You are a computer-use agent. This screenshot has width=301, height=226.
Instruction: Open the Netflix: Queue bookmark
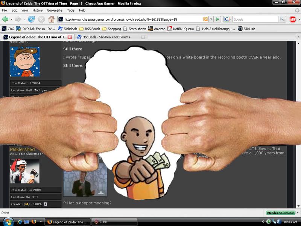tap(181, 29)
